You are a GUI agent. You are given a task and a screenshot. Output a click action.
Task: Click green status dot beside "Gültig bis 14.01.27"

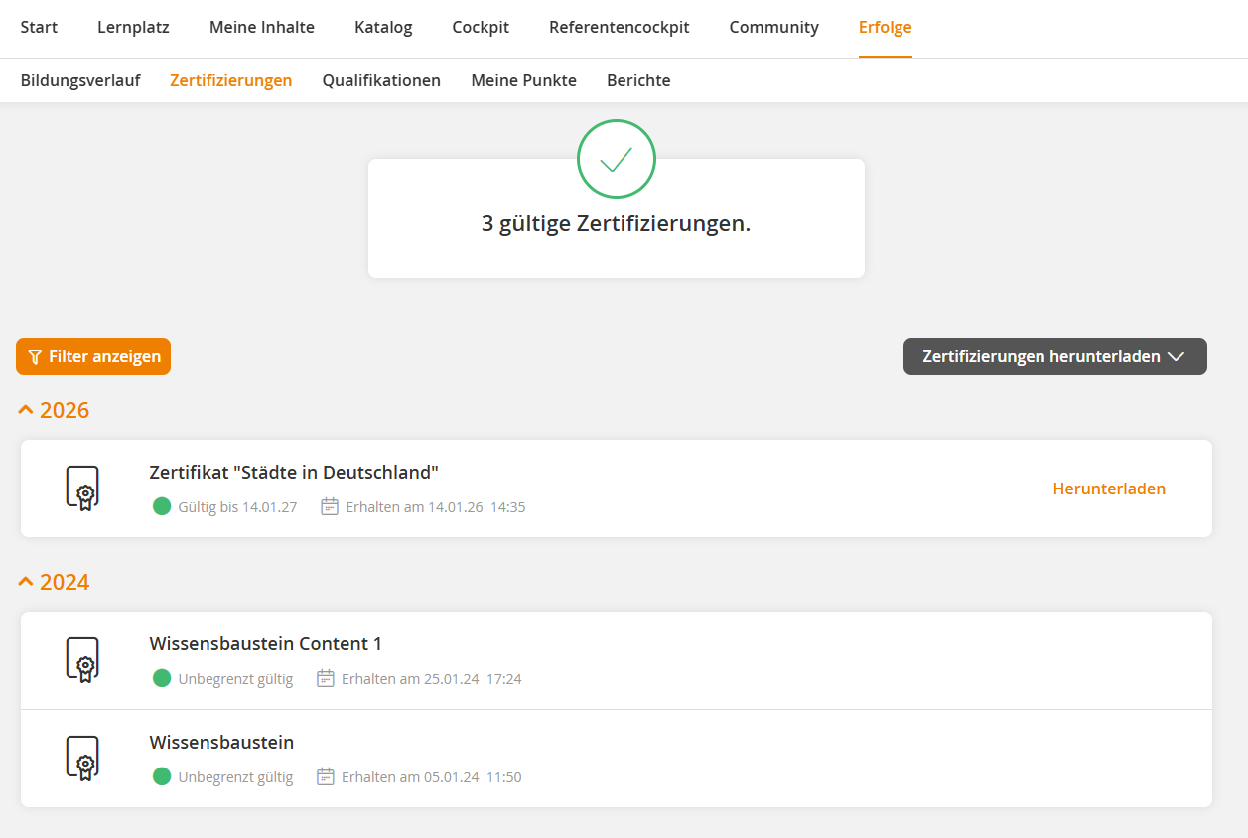tap(162, 507)
